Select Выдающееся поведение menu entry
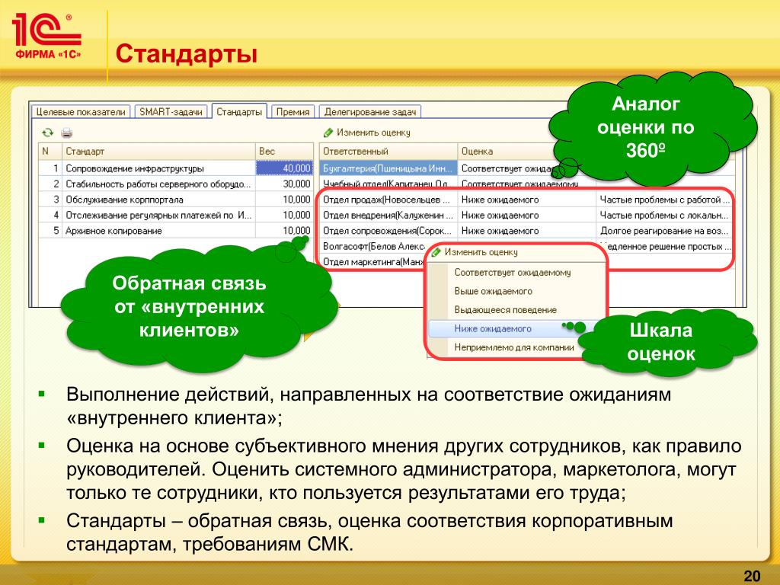 point(506,310)
